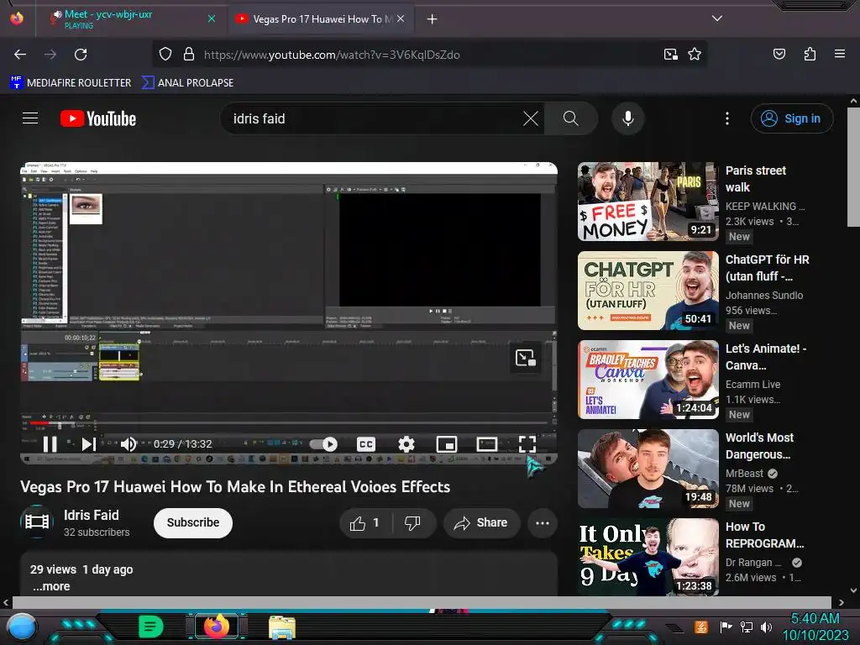
Task: Toggle the autoplay switch
Action: point(323,443)
